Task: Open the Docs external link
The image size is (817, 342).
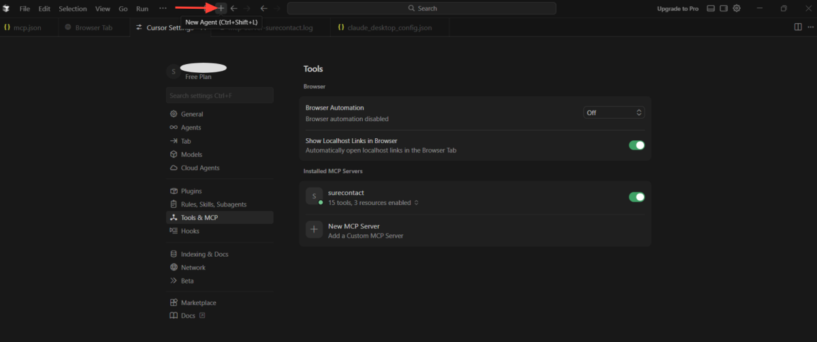Action: click(x=187, y=316)
